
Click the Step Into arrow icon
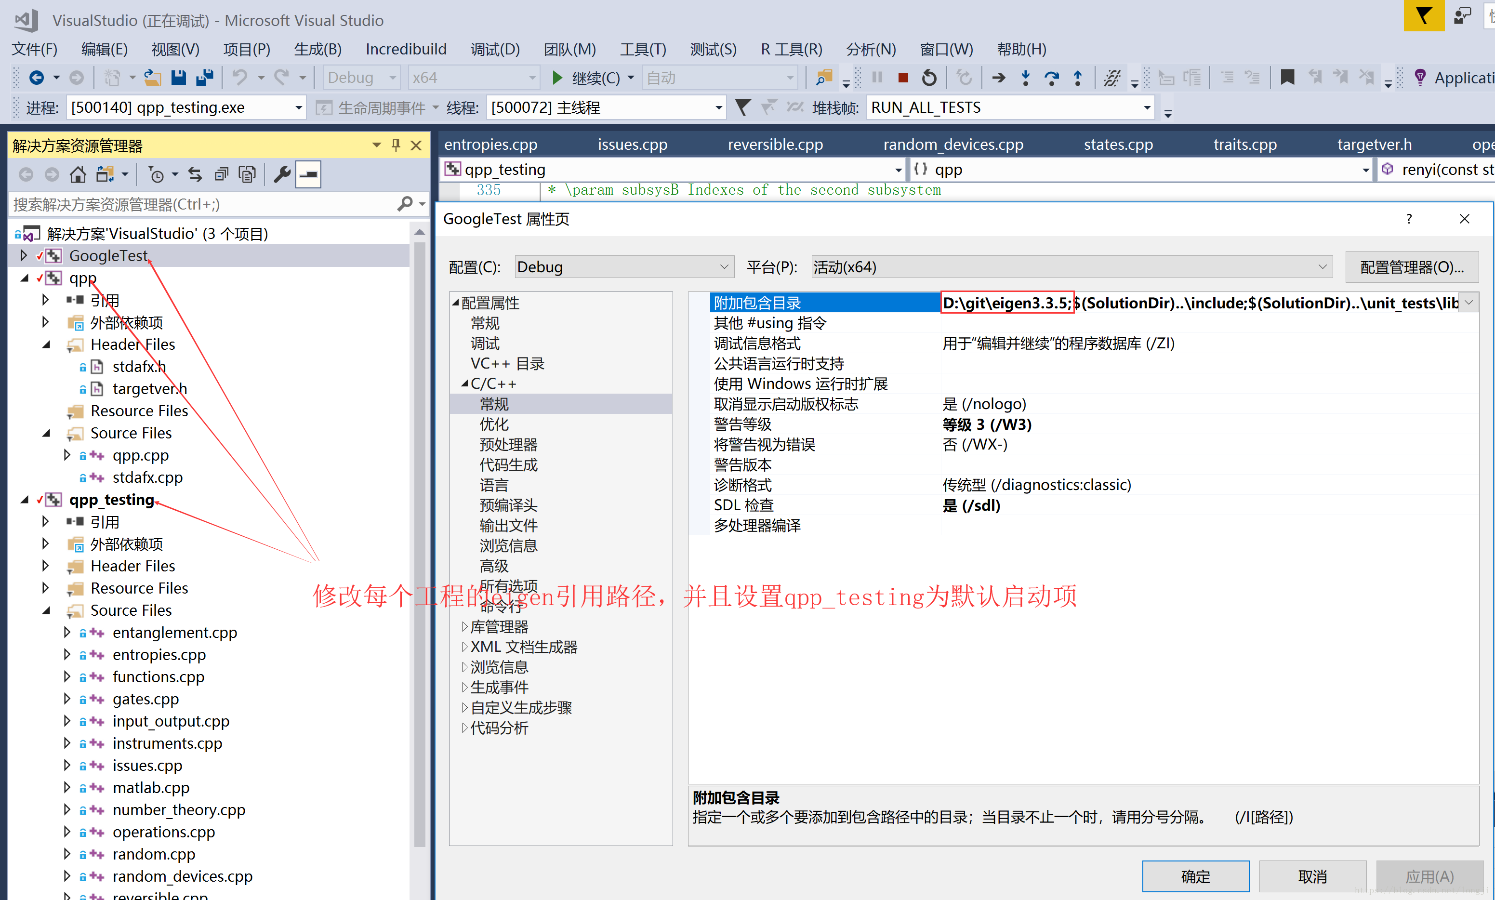click(x=1025, y=78)
